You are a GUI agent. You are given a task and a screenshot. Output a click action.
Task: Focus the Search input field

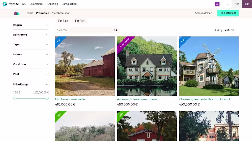[85, 30]
